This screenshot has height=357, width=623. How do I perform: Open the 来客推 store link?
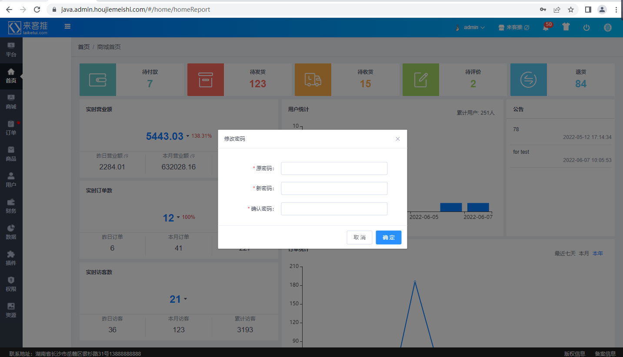514,27
